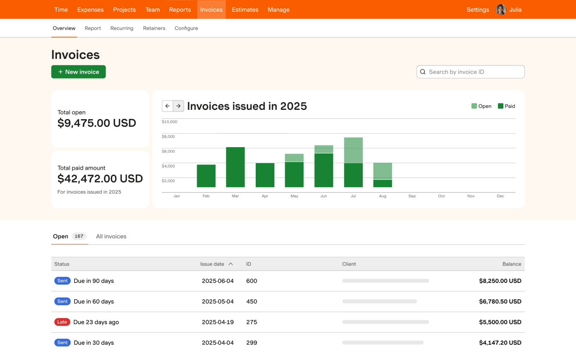This screenshot has height=352, width=576.
Task: Open the Manage menu
Action: coord(278,9)
